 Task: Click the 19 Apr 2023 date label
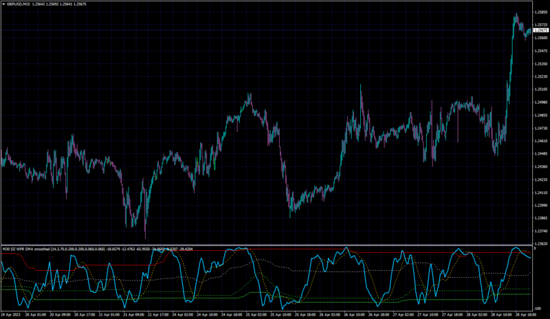coord(11,315)
